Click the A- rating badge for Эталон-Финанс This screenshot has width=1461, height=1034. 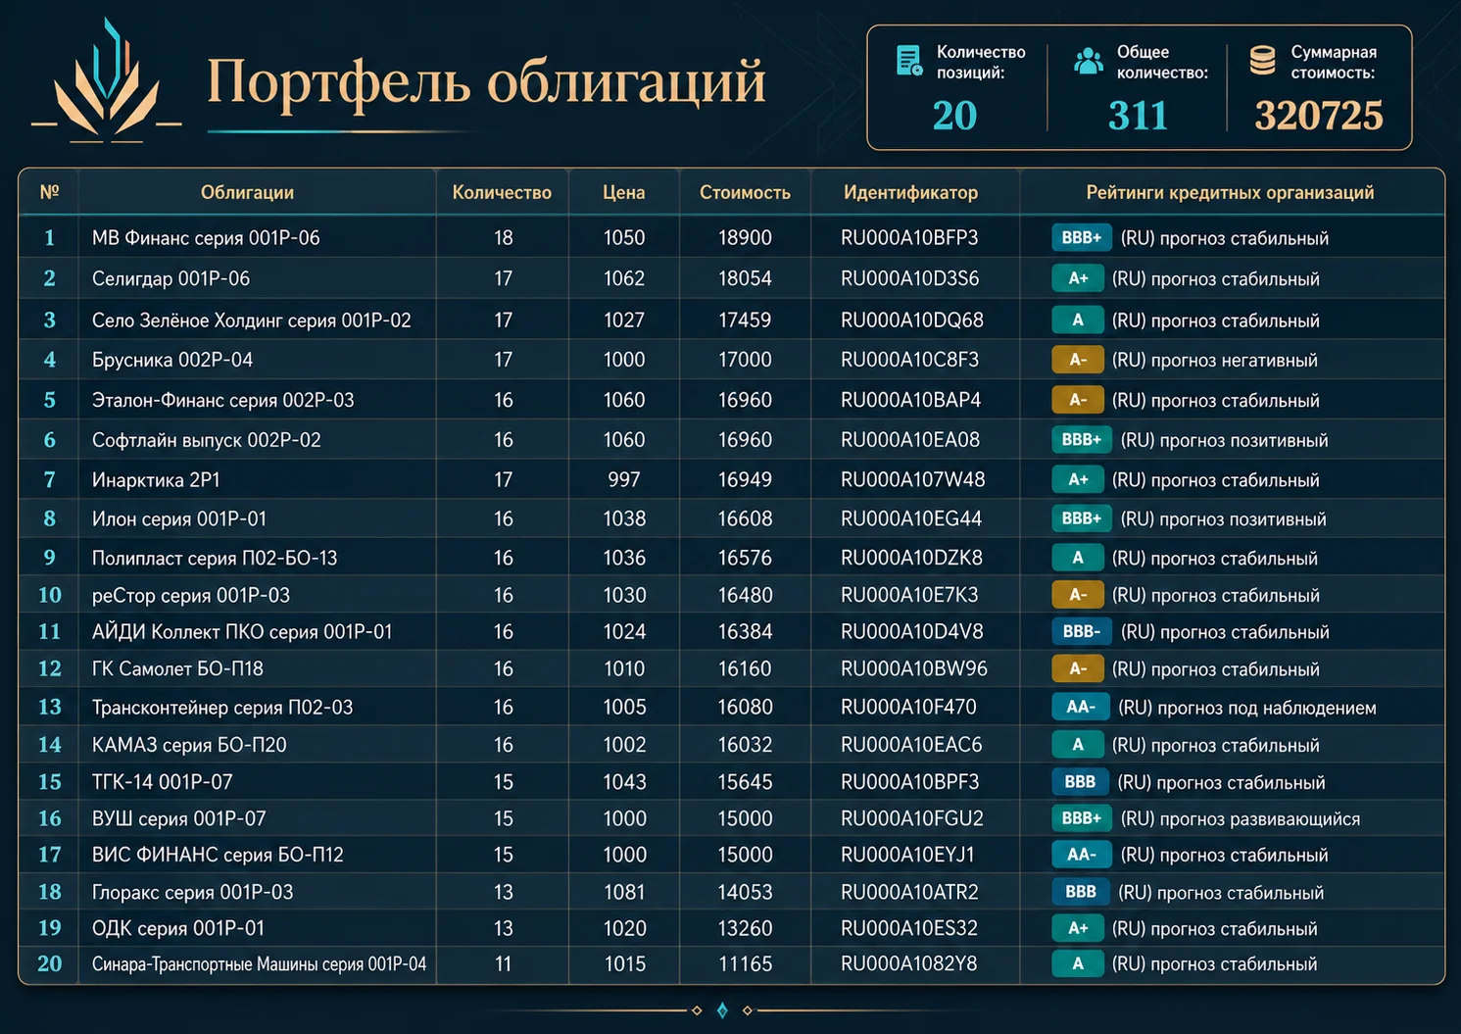pyautogui.click(x=1078, y=400)
